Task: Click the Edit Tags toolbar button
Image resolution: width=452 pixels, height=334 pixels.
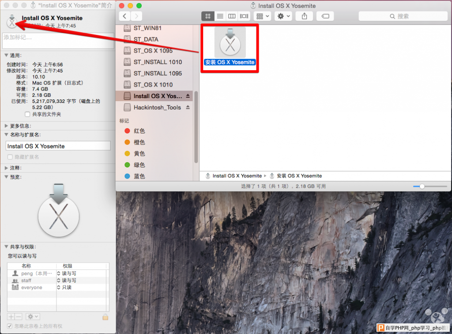Action: (x=325, y=16)
